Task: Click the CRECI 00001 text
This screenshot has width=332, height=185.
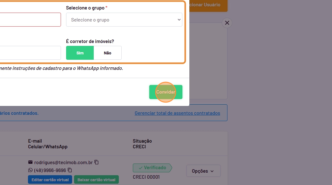Action: pos(146,177)
